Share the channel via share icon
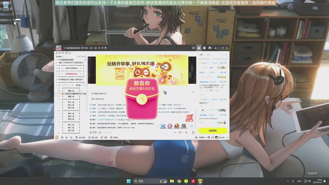Image resolution: width=329 pixels, height=185 pixels. (102, 48)
